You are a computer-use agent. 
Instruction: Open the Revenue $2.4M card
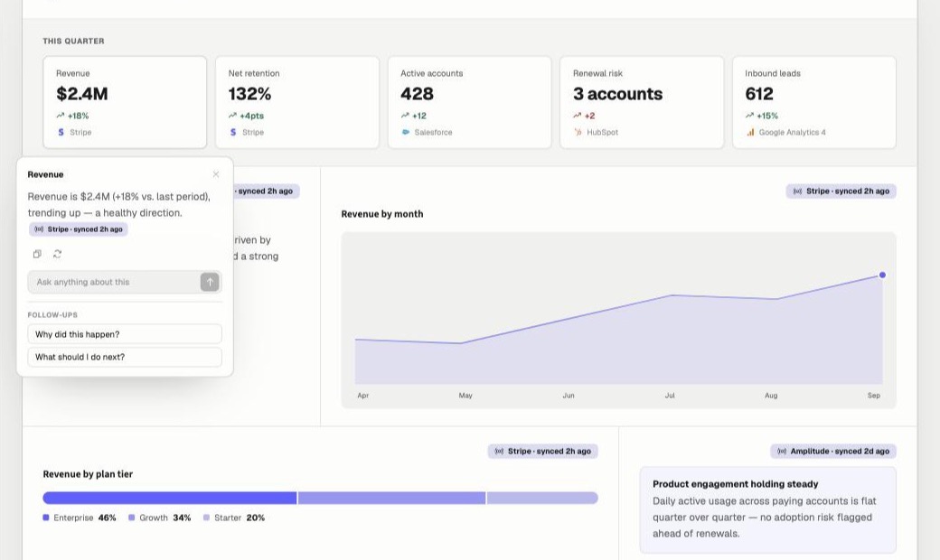pyautogui.click(x=125, y=102)
